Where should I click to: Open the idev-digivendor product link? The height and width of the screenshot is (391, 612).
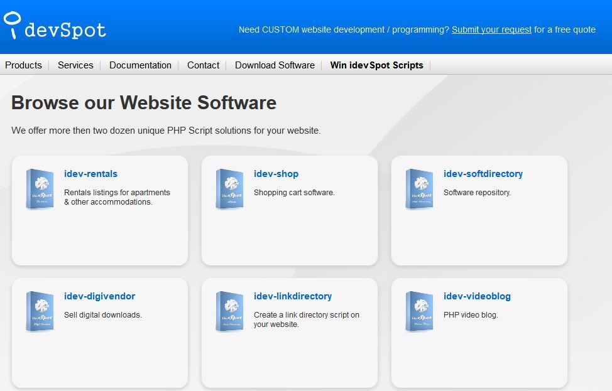[x=99, y=296]
